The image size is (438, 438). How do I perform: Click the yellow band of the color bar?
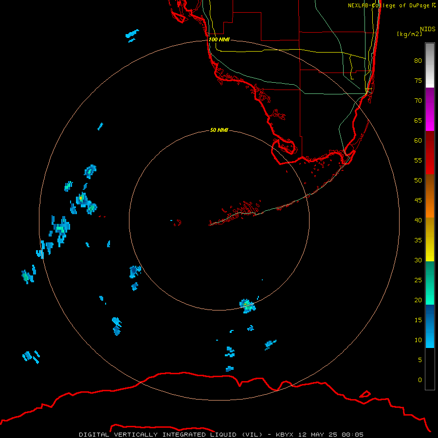[430, 239]
